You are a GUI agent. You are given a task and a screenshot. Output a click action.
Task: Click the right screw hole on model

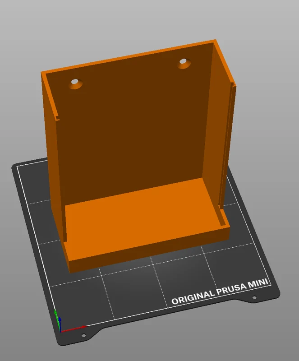(x=184, y=63)
